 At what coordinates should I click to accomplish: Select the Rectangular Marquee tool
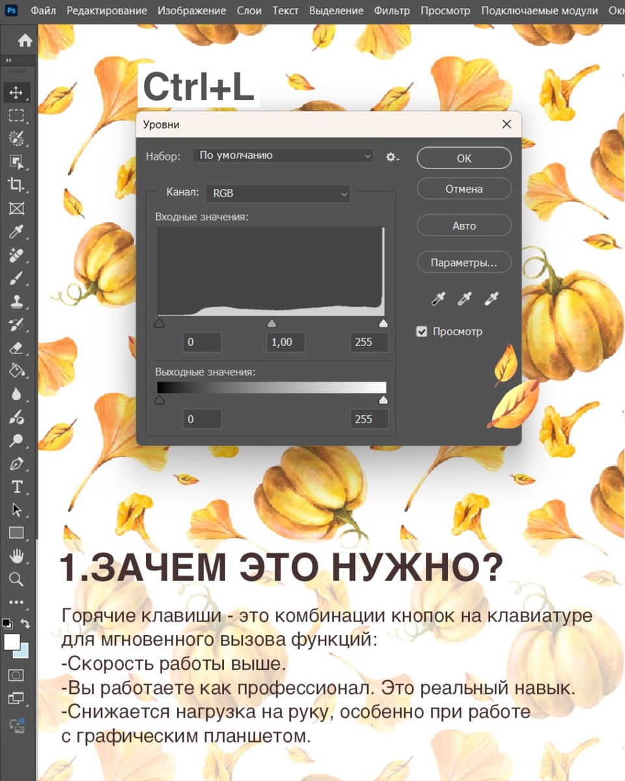(x=16, y=116)
